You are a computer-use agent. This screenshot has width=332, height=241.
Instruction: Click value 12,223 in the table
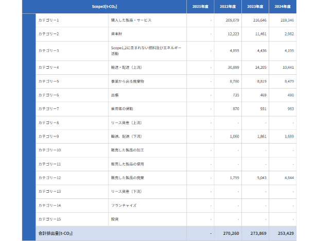[x=233, y=34]
